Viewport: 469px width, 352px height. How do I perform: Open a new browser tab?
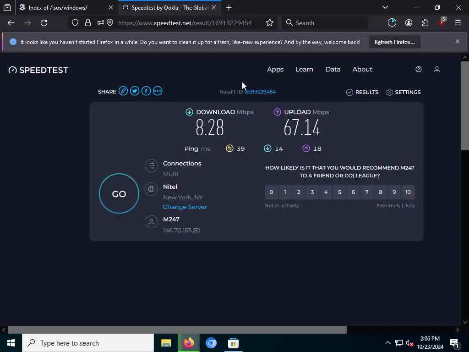(x=229, y=8)
